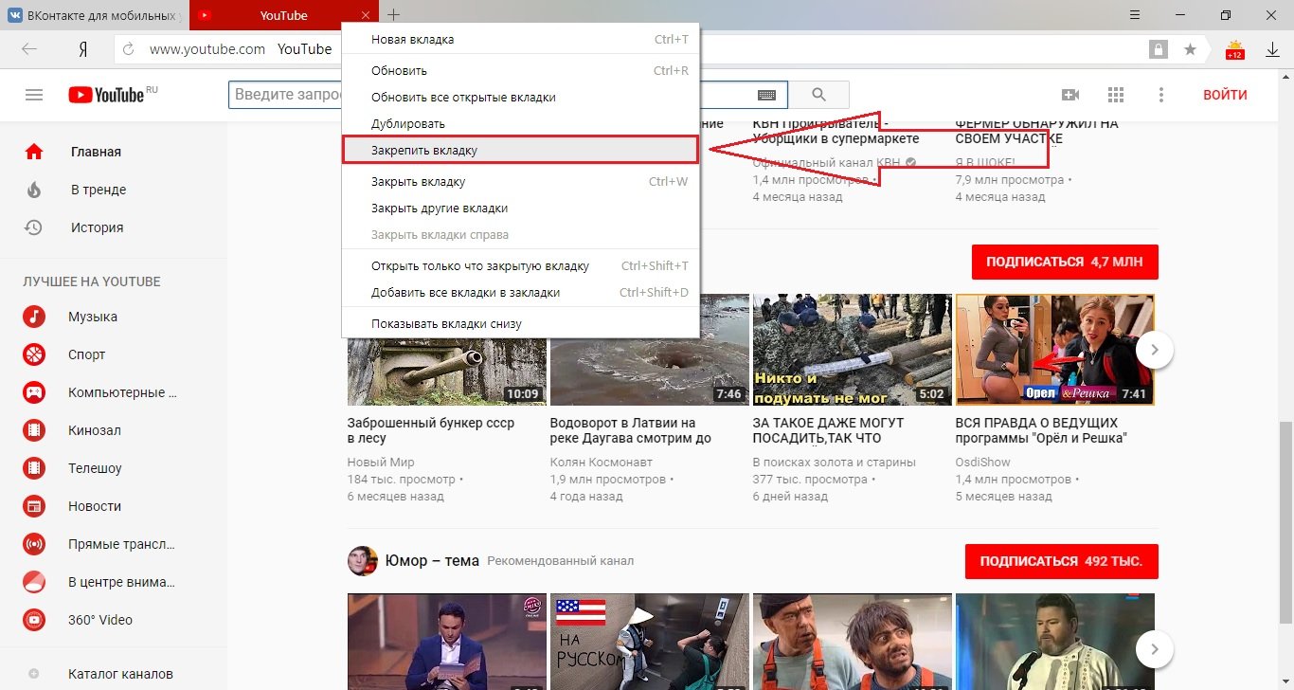Image resolution: width=1294 pixels, height=690 pixels.
Task: Open the YouTube apps grid icon
Action: coord(1116,95)
